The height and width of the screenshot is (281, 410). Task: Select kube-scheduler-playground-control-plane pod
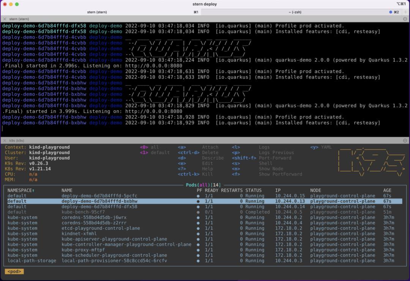click(x=205, y=255)
